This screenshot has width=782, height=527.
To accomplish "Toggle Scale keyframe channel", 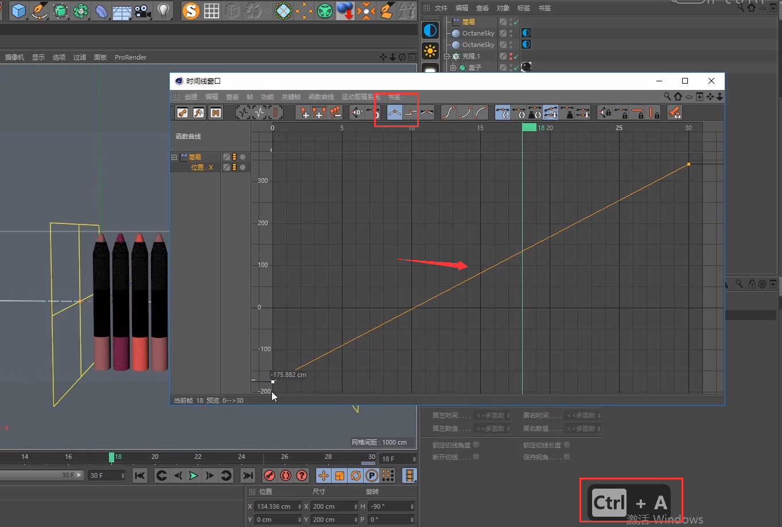I will 340,475.
